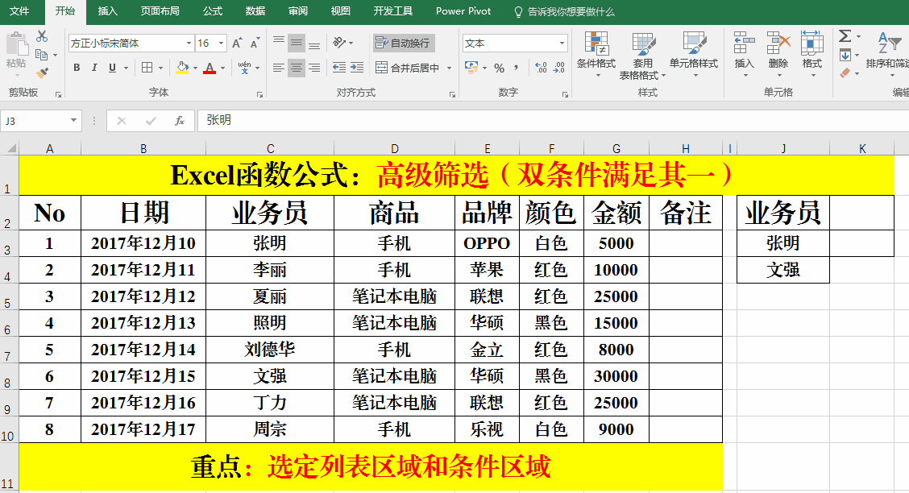Screen dimensions: 909x493
Task: Click the Increase Indent icon
Action: click(x=357, y=68)
